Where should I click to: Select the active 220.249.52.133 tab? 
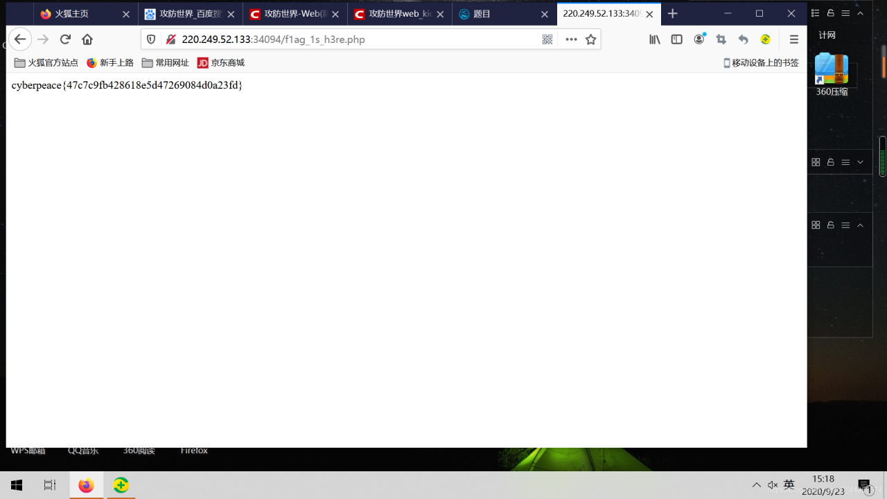tap(608, 14)
